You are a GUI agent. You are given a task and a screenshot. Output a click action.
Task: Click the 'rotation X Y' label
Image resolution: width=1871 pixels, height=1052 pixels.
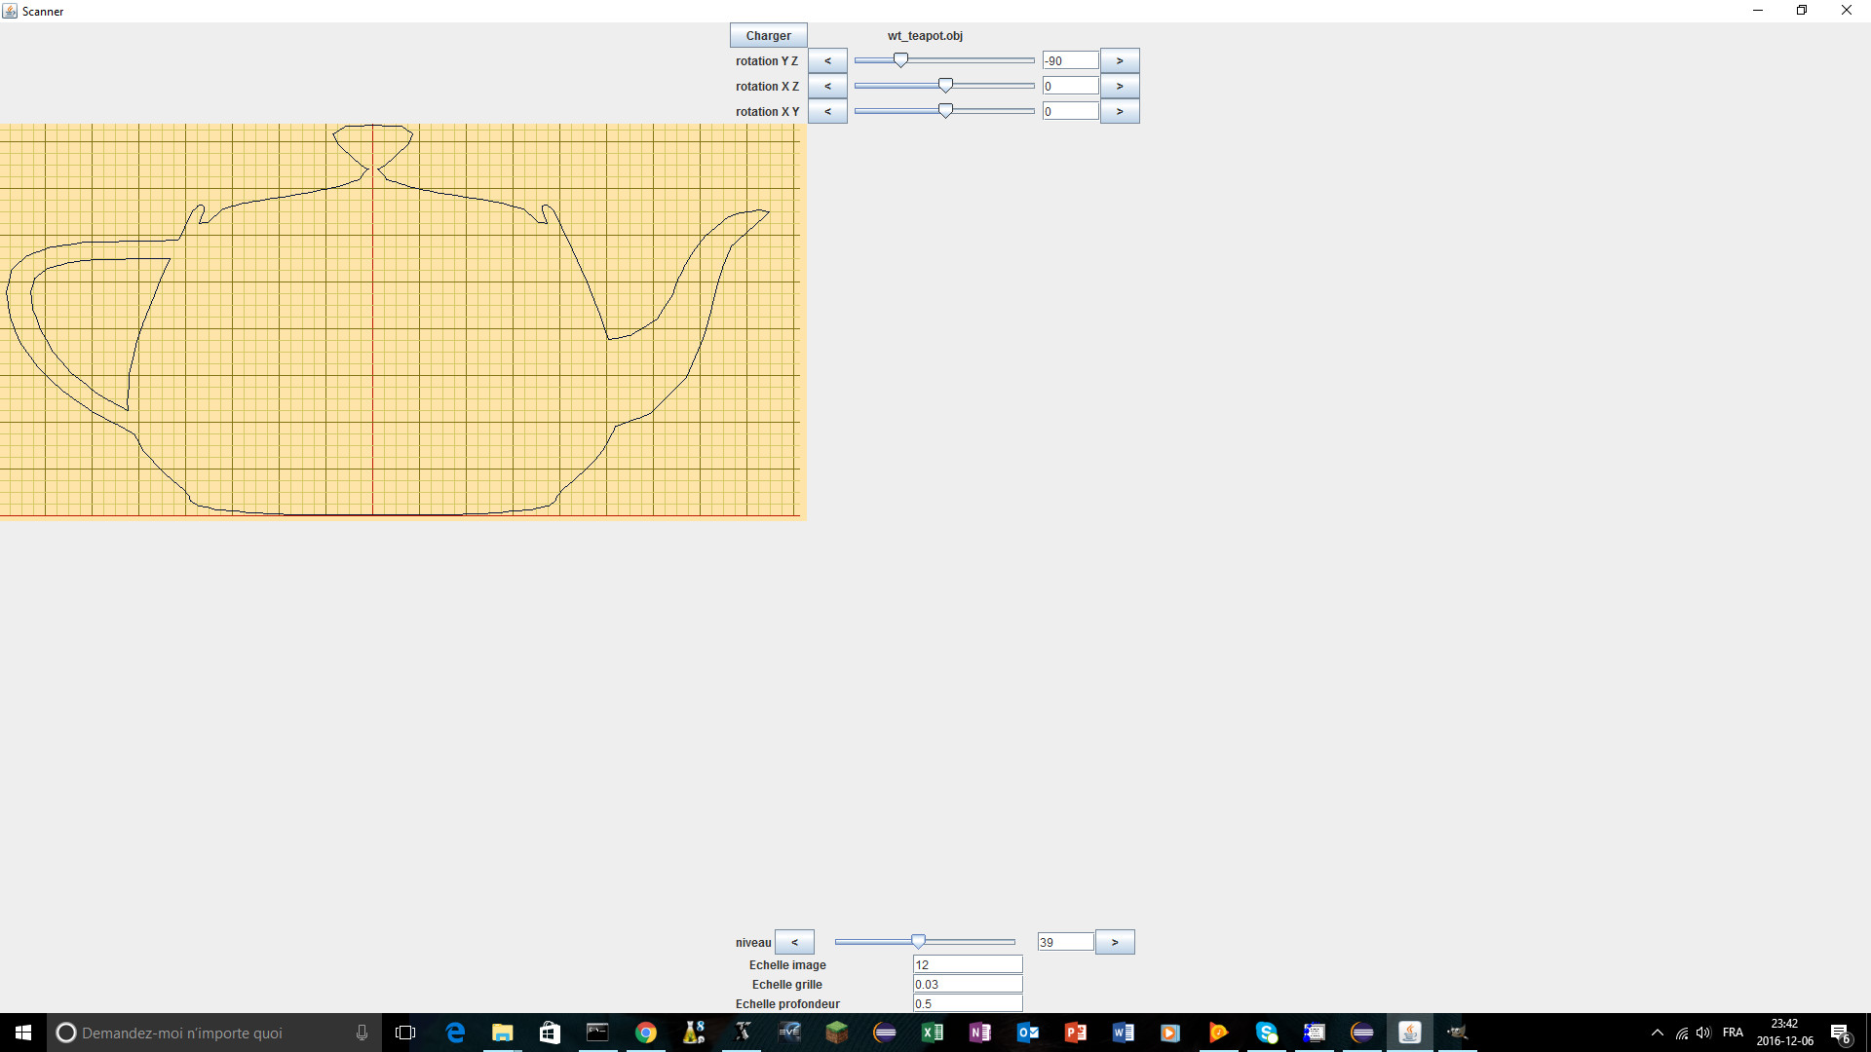[767, 112]
